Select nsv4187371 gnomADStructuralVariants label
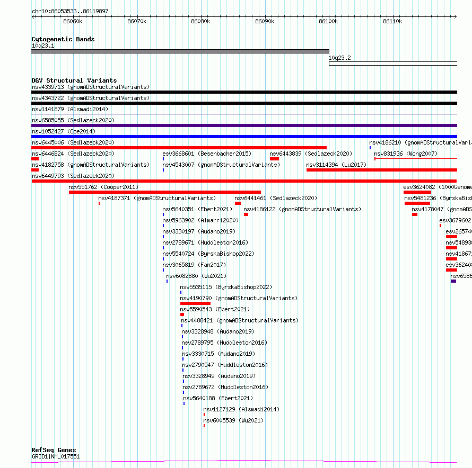This screenshot has height=468, width=472. click(x=157, y=198)
